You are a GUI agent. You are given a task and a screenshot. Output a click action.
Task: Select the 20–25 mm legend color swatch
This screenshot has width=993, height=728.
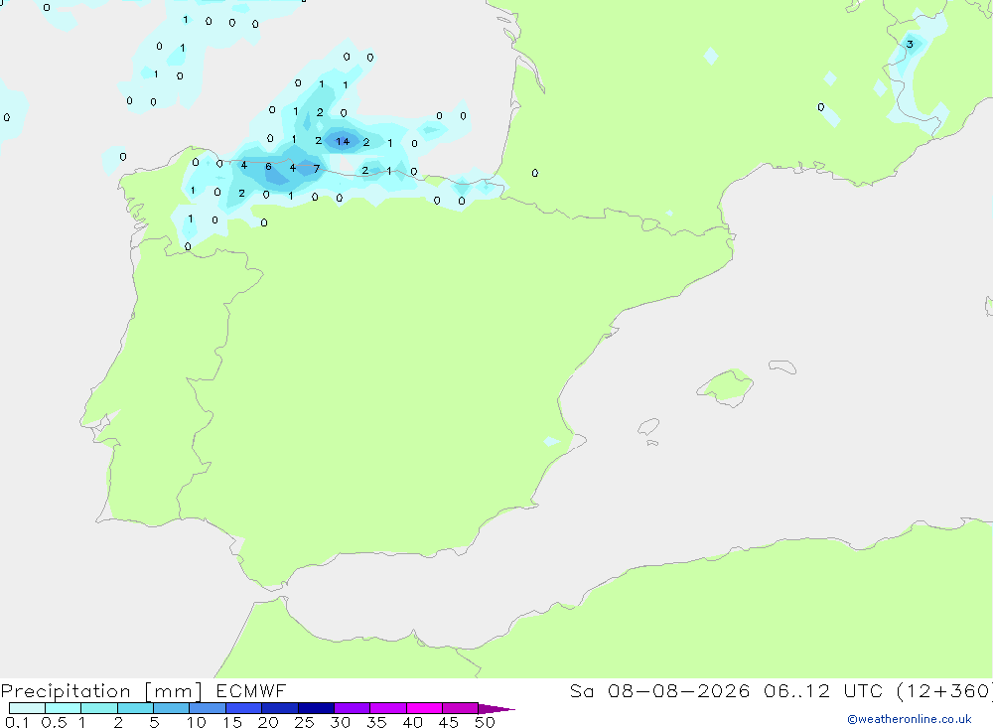coord(280,708)
